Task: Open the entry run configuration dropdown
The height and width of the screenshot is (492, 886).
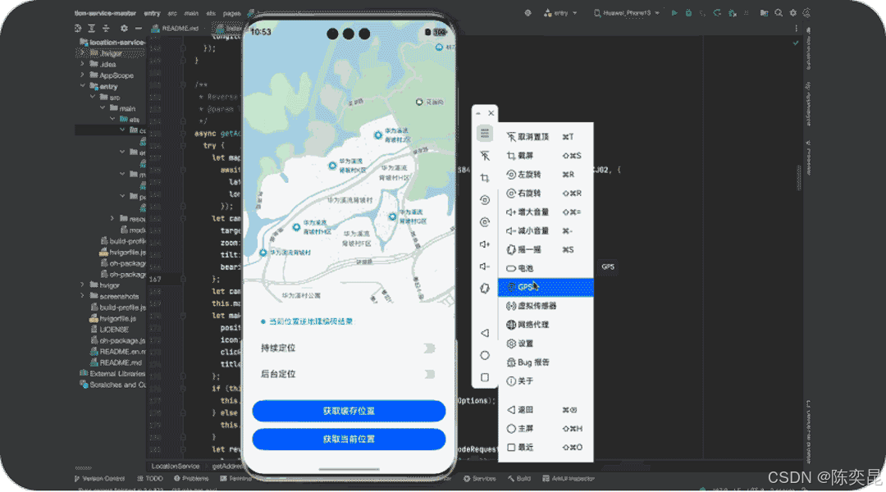Action: coord(560,12)
